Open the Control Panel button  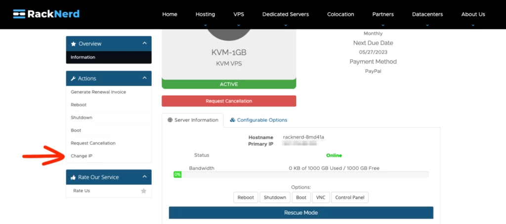coord(350,197)
